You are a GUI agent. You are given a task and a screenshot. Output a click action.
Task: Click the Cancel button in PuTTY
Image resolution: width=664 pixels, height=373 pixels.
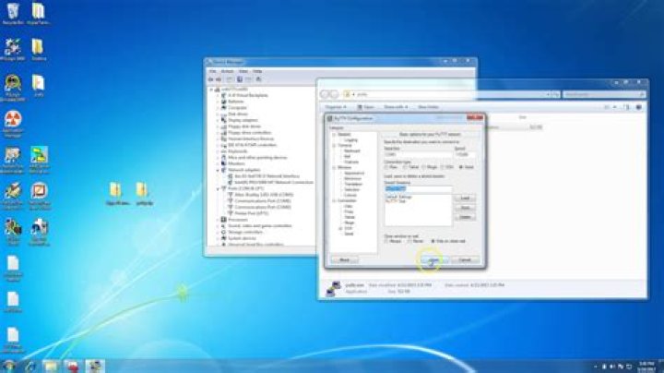[465, 259]
